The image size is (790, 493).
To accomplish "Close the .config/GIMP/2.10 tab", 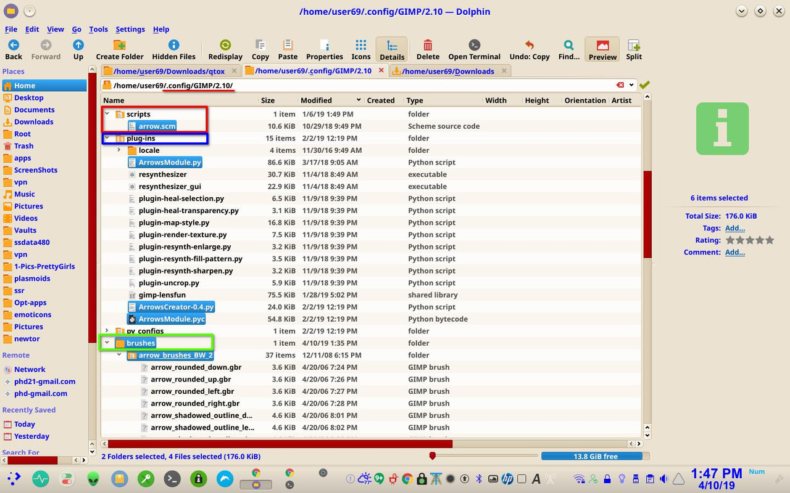I will [x=381, y=70].
